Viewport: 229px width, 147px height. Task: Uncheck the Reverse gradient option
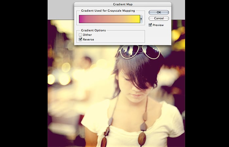point(80,40)
